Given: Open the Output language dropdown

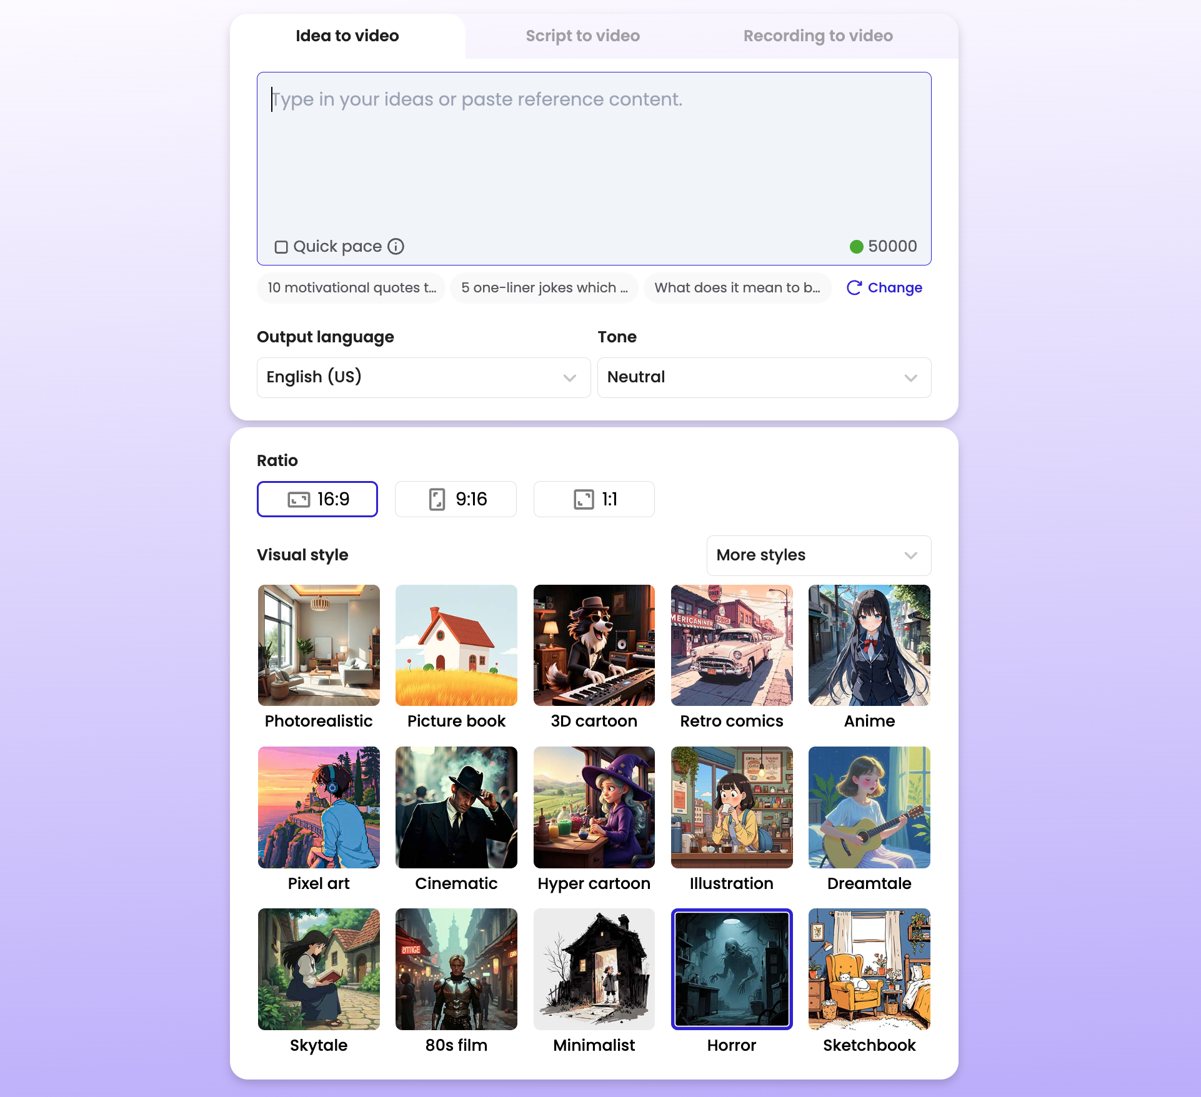Looking at the screenshot, I should click(424, 377).
